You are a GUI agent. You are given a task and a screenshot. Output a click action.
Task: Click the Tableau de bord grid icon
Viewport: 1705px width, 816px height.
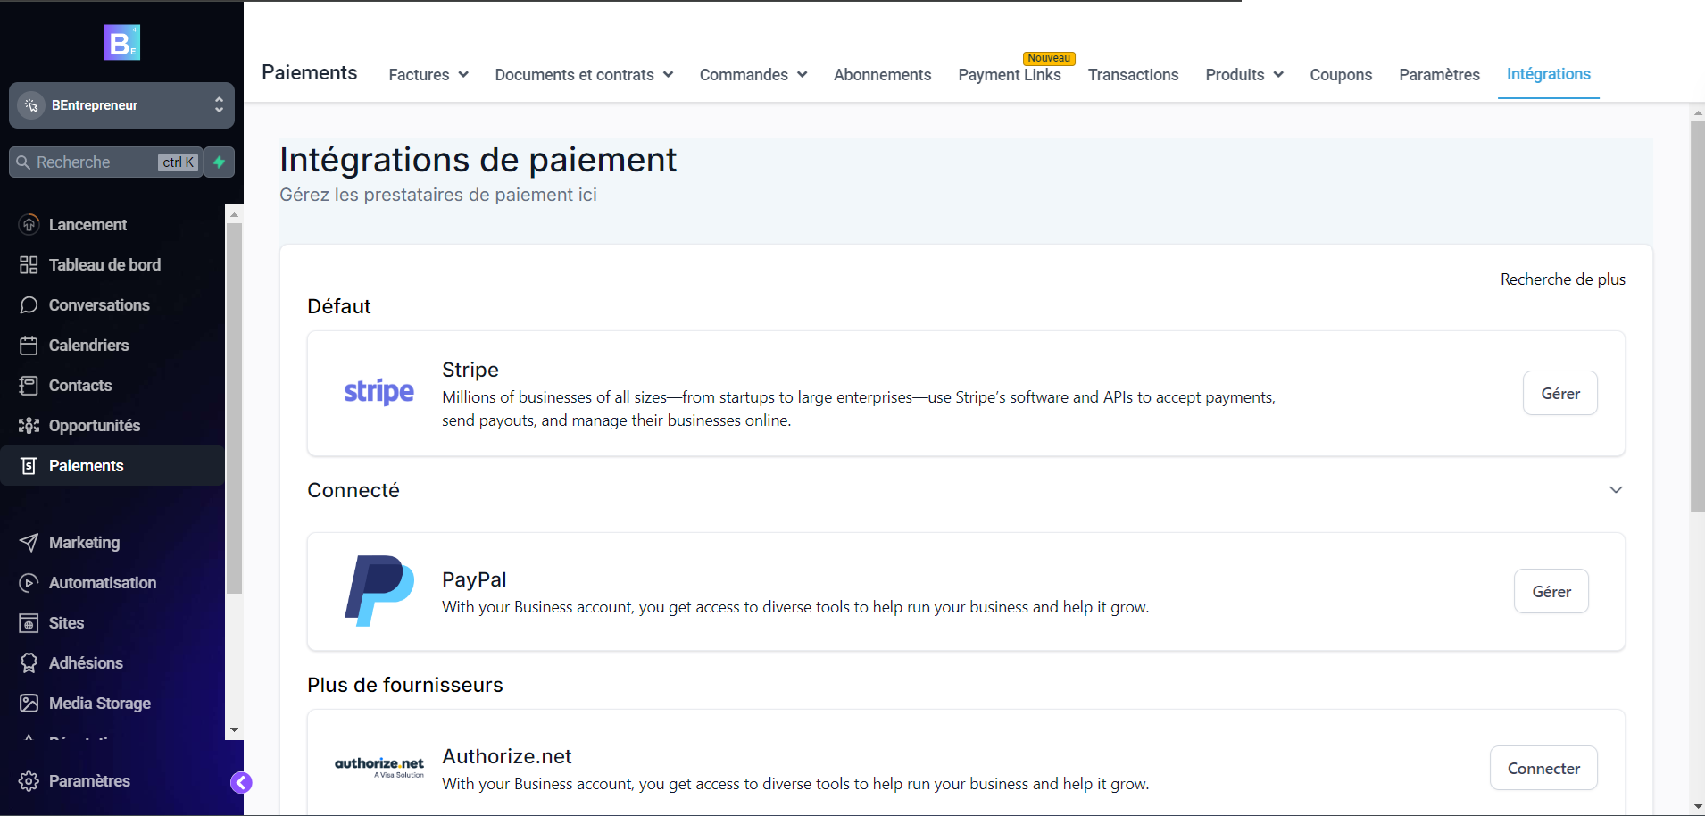29,265
